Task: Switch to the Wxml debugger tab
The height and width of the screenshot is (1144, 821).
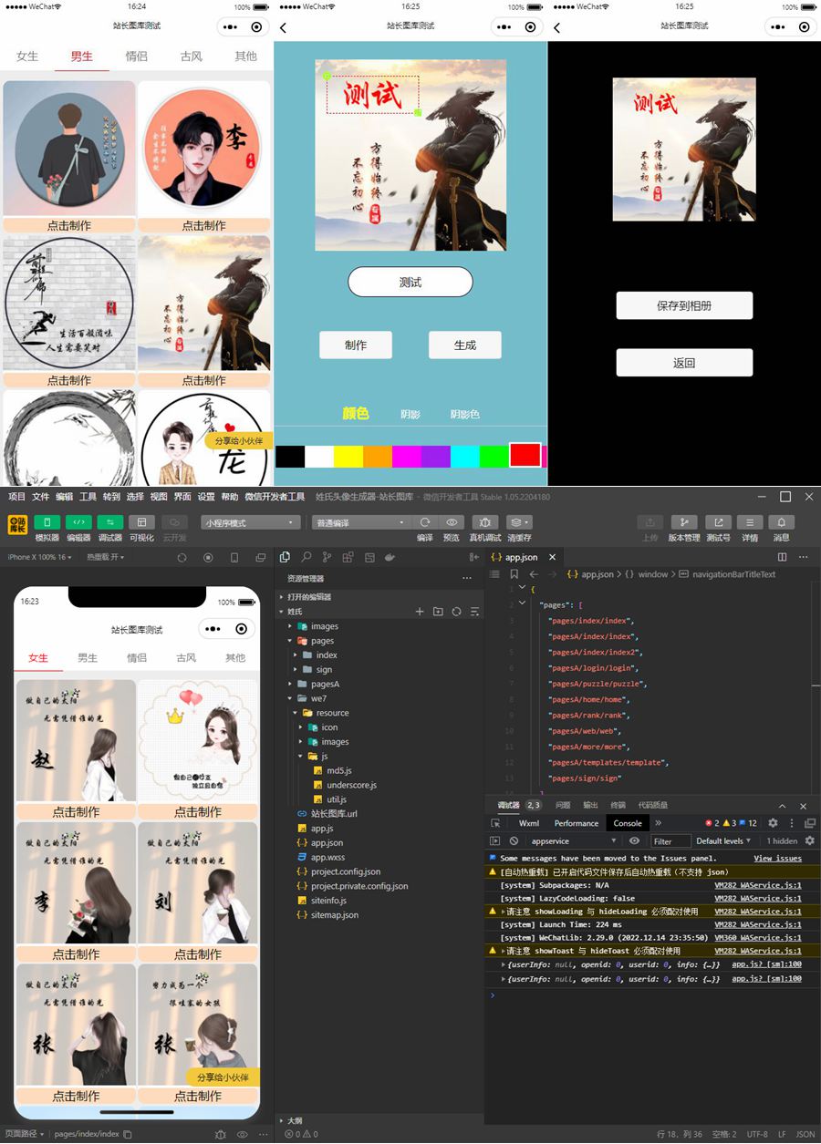Action: pos(528,823)
